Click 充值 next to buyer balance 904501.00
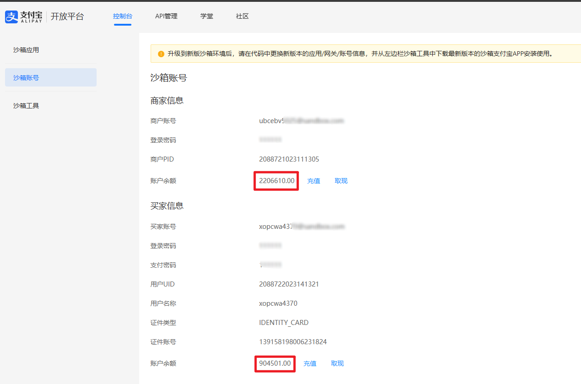 tap(310, 363)
